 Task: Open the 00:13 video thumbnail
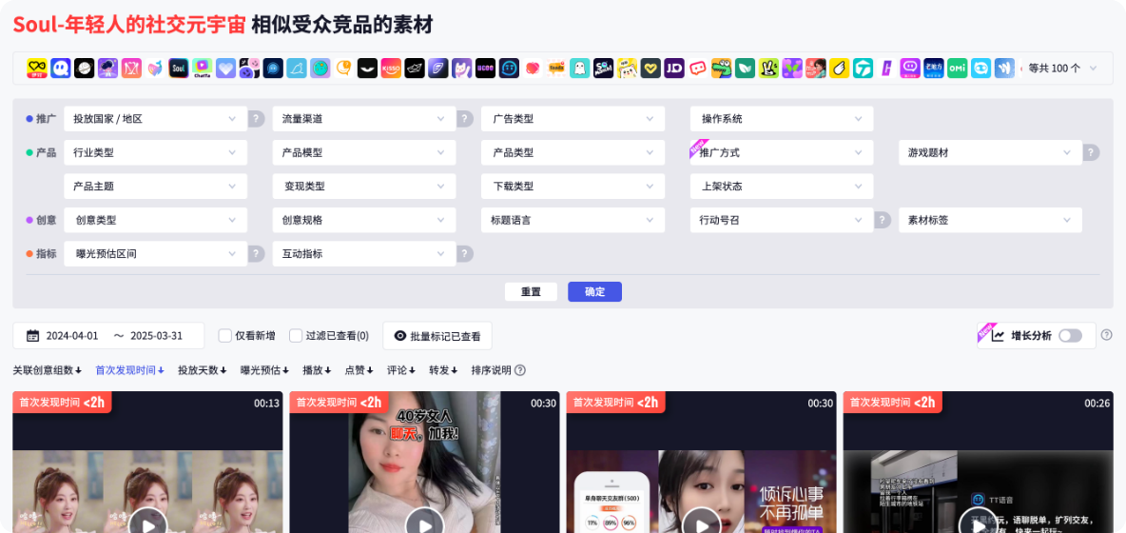[x=148, y=463]
